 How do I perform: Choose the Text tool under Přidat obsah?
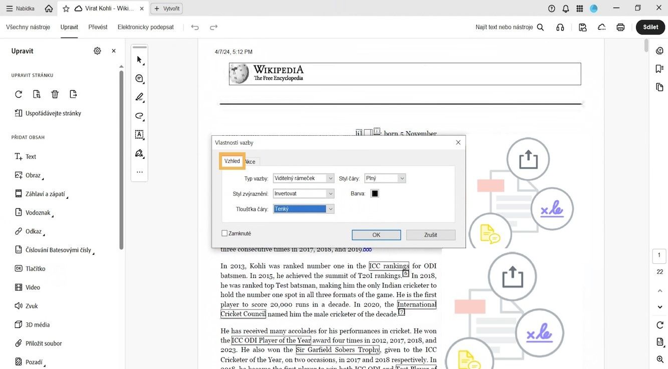tap(25, 157)
